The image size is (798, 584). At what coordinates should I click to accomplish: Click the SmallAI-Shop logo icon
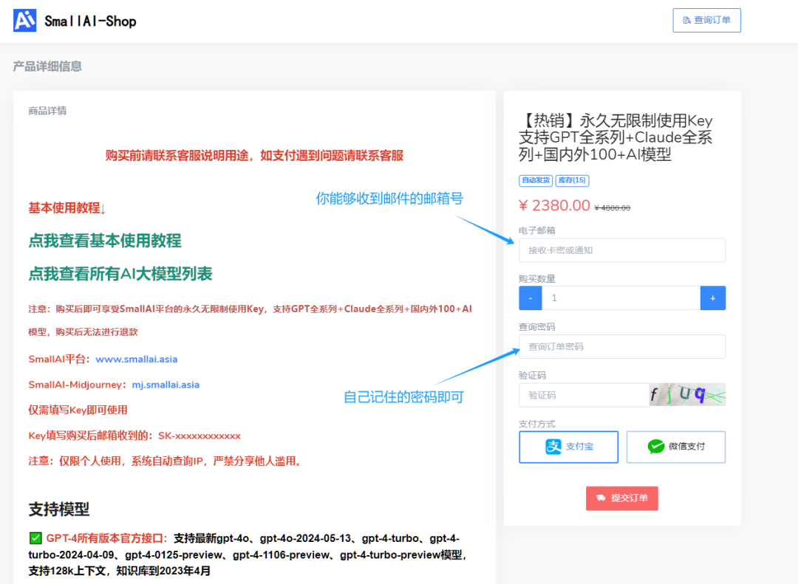(24, 21)
